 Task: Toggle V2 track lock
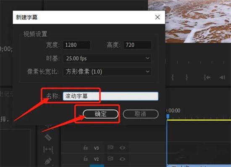click(86, 159)
